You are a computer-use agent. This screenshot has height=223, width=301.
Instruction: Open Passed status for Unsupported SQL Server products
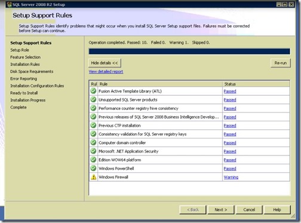click(230, 100)
